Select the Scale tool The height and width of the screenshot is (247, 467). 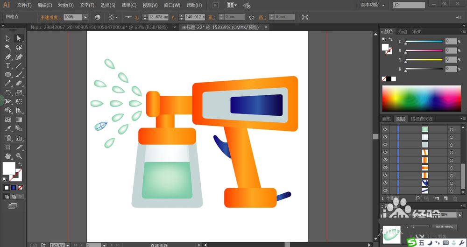pos(19,92)
